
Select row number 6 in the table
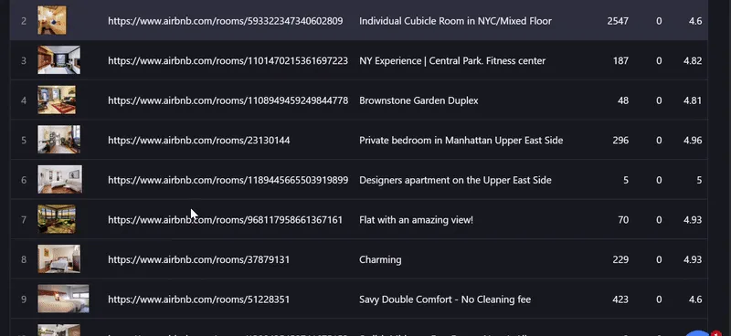pos(24,180)
